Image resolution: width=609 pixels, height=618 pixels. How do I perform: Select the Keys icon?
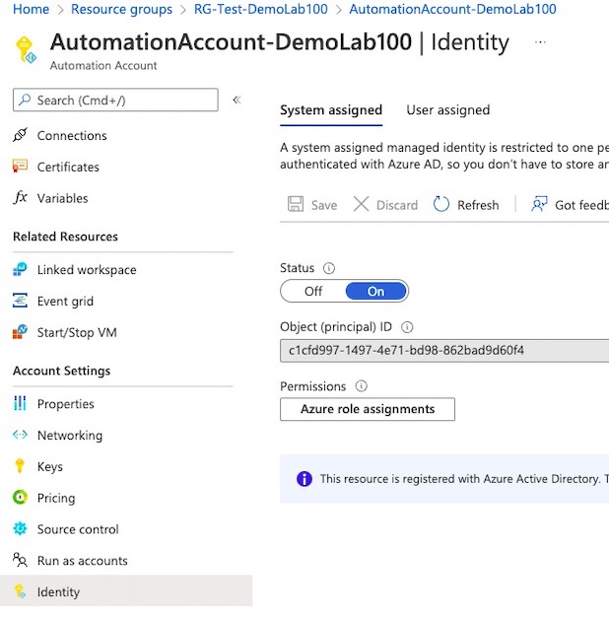coord(20,467)
